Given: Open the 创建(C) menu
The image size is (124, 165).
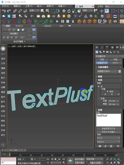Looking at the screenshot, I should (x=62, y=6).
